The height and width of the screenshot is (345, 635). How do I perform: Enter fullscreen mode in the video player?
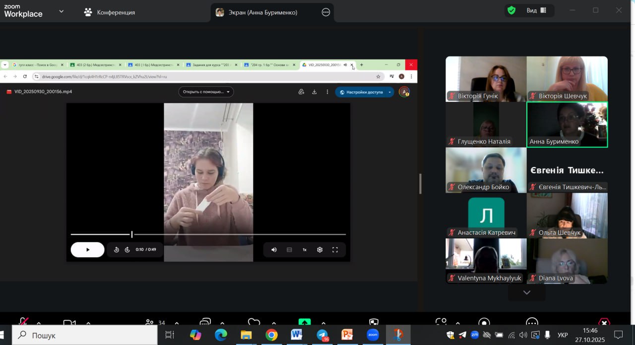pos(335,250)
